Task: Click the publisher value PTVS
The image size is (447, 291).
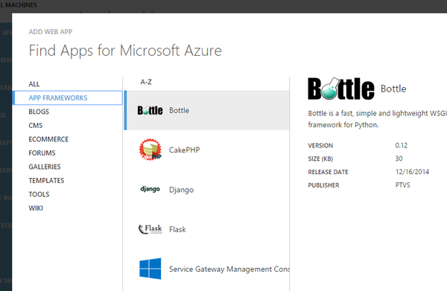Action: pyautogui.click(x=402, y=185)
